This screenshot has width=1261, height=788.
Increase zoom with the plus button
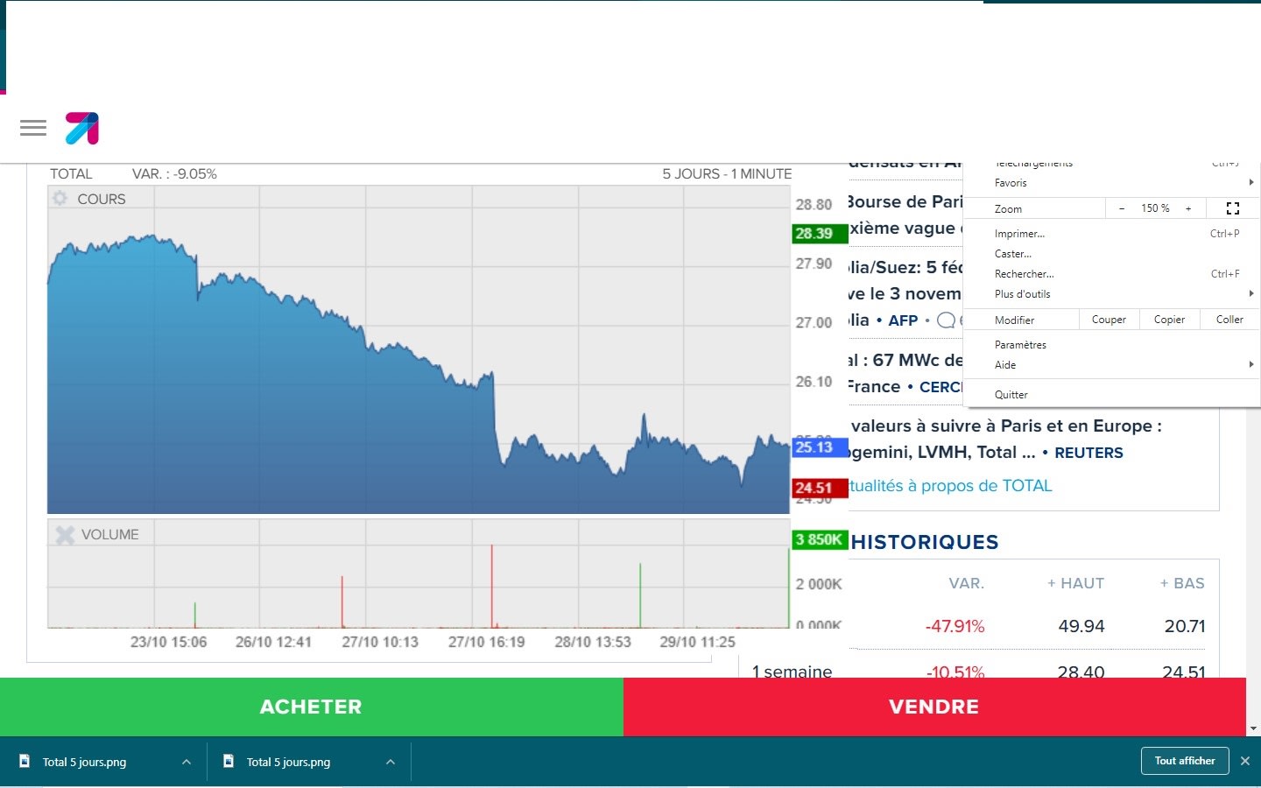click(x=1188, y=208)
